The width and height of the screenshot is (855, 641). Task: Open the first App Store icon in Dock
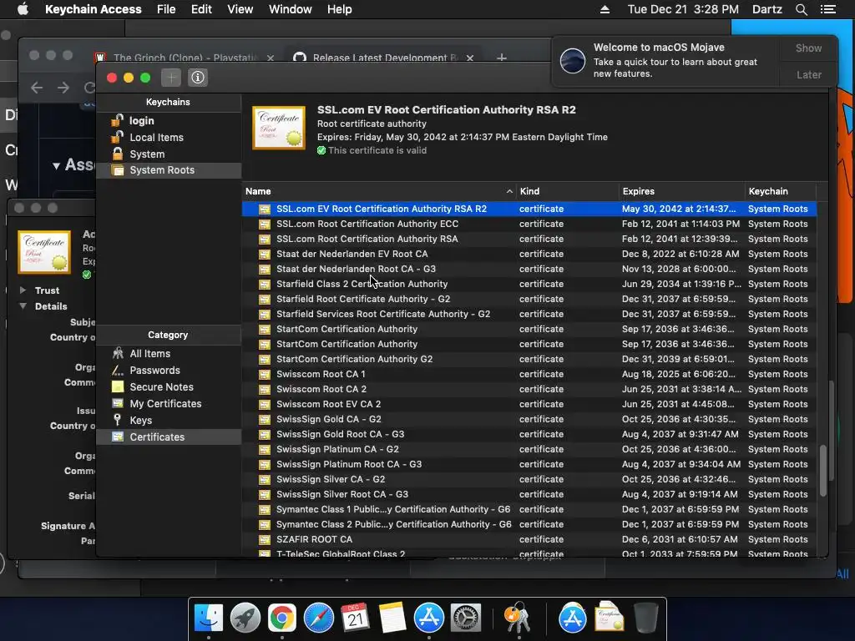(428, 618)
